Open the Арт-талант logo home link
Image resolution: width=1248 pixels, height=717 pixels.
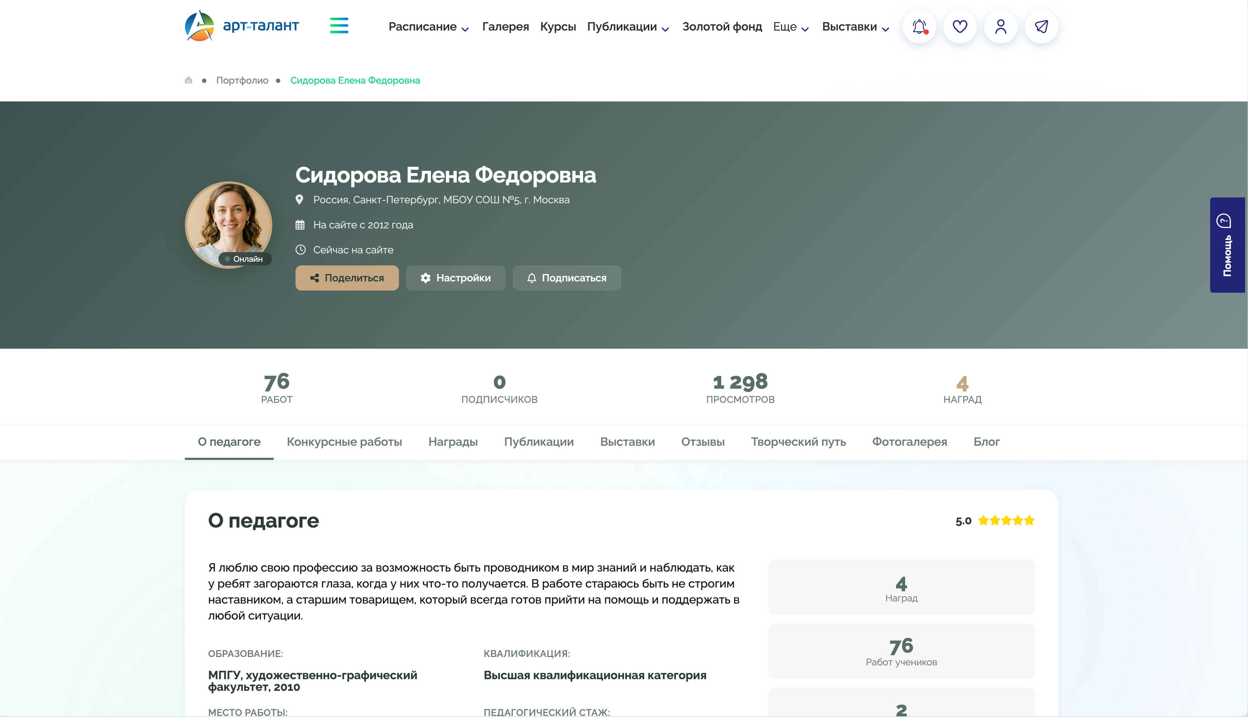242,25
